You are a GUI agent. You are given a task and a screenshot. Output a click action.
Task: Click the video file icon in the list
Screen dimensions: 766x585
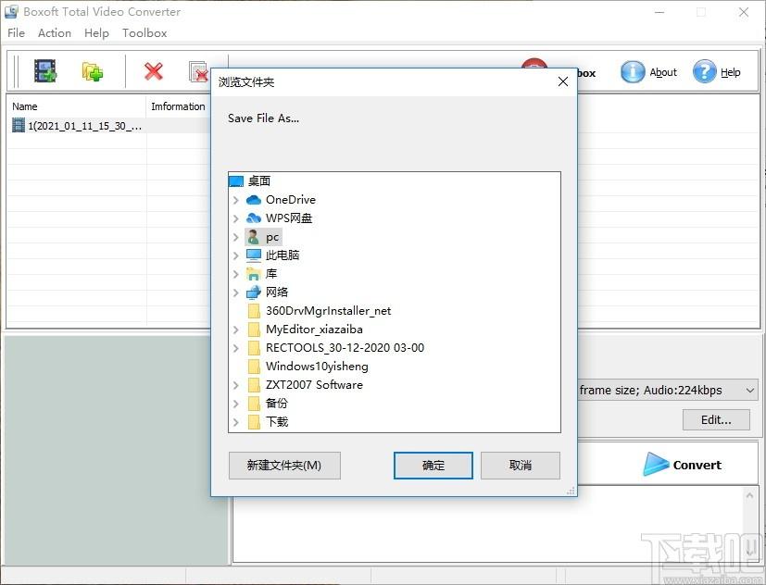pyautogui.click(x=19, y=126)
